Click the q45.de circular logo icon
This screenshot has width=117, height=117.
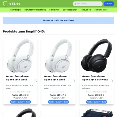pos(5,4)
